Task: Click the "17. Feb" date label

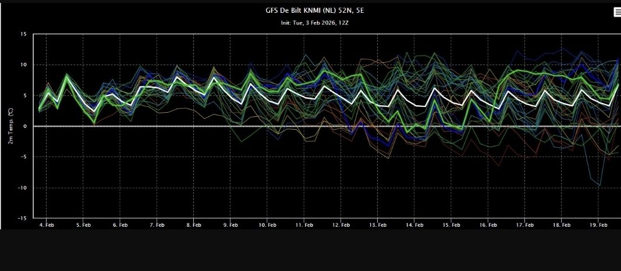Action: (525, 225)
